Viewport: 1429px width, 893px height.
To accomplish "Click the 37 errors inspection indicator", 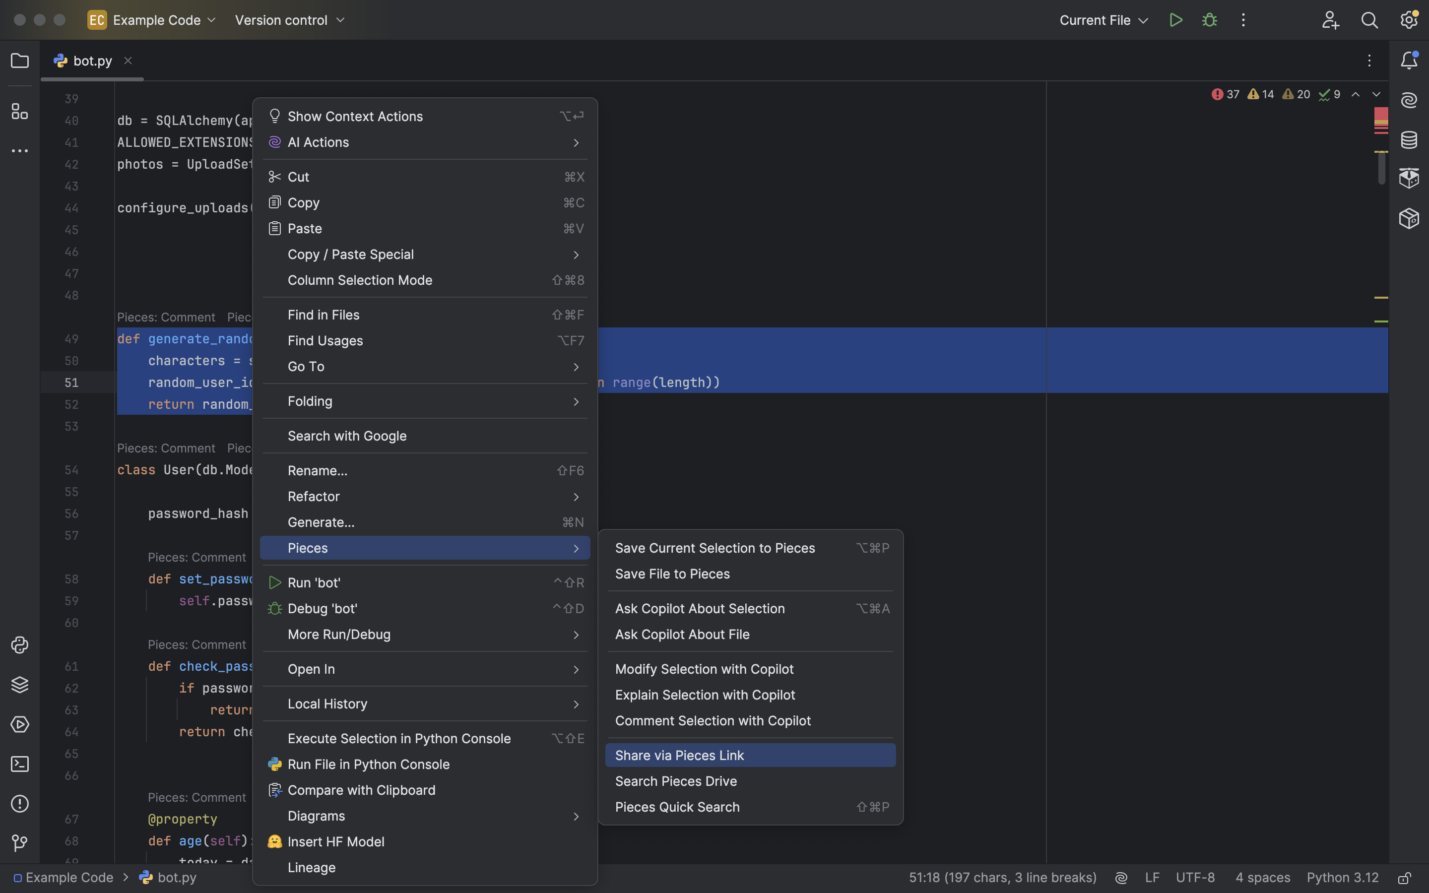I will 1225,94.
